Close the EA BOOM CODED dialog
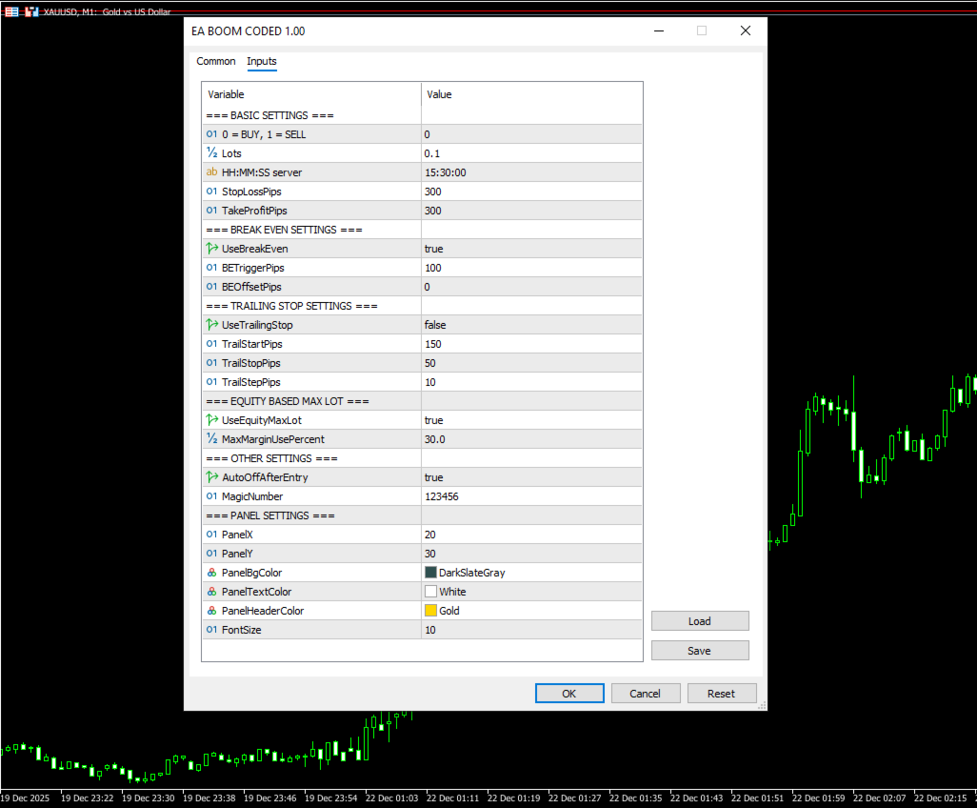The height and width of the screenshot is (808, 977). point(746,30)
